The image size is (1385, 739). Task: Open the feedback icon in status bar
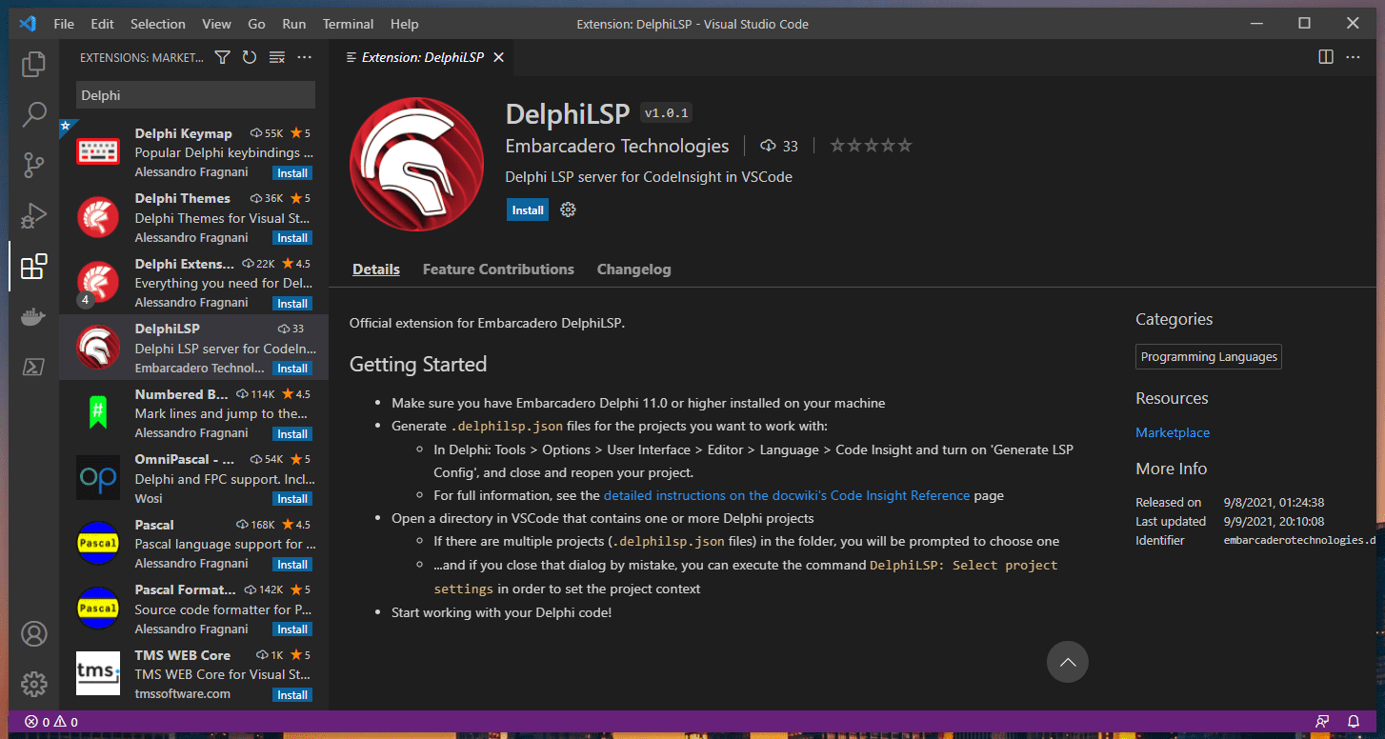click(1322, 722)
